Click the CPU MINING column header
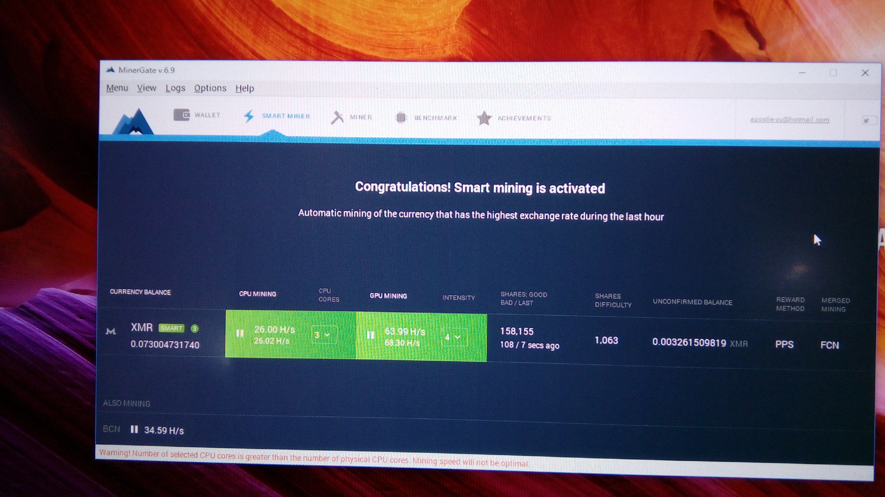The image size is (885, 497). tap(258, 294)
